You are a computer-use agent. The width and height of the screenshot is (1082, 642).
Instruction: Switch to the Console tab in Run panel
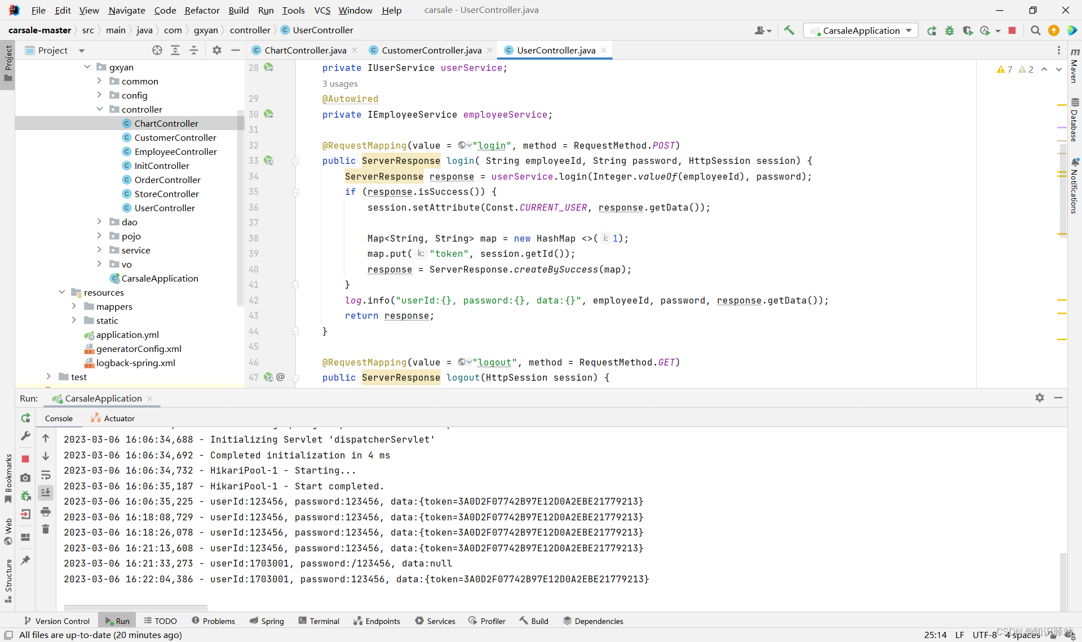[x=59, y=417]
